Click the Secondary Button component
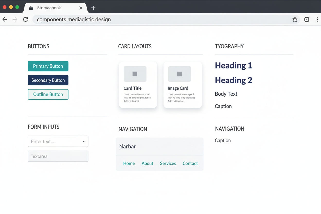321x214 pixels. click(x=48, y=80)
